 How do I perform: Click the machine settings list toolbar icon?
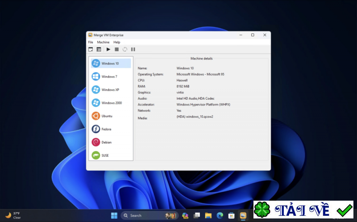pos(99,49)
